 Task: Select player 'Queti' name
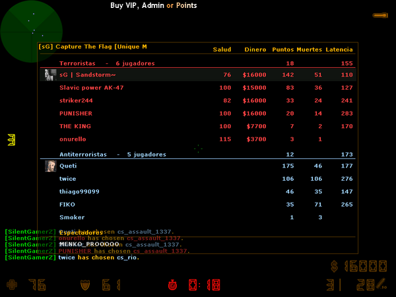[x=68, y=166]
